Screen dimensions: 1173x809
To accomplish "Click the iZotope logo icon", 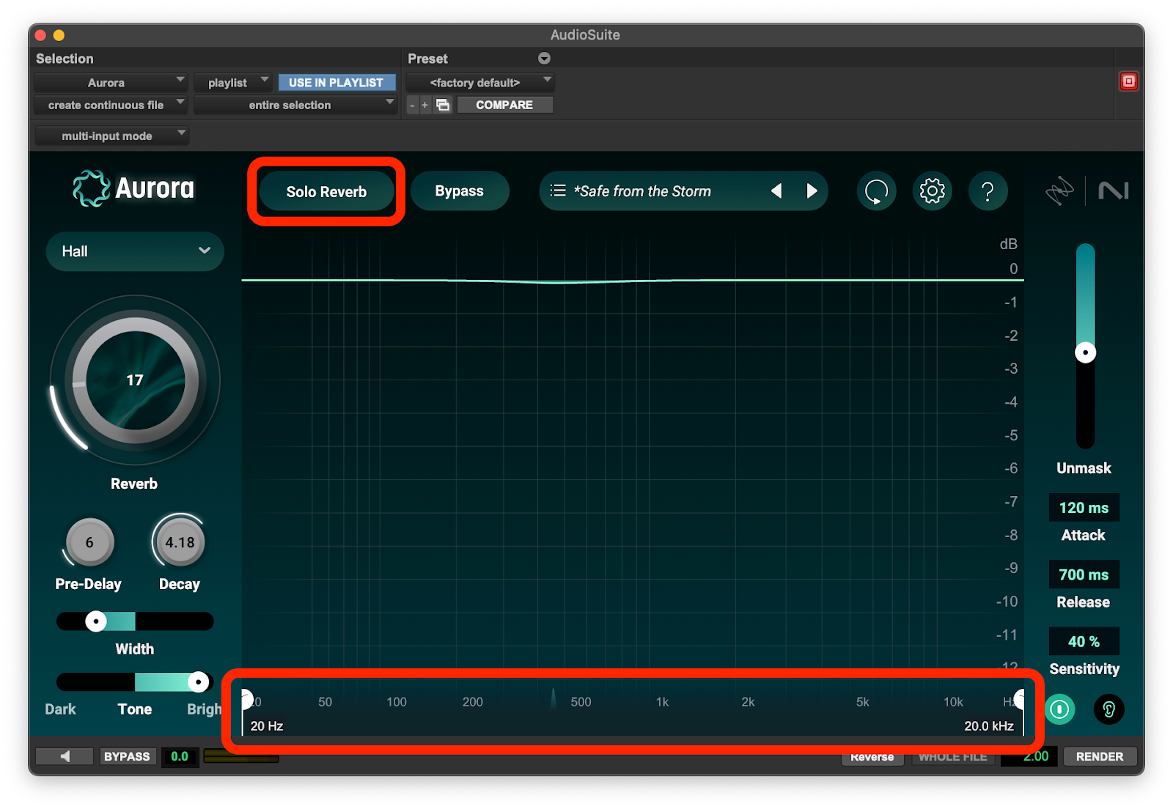I will [1059, 191].
